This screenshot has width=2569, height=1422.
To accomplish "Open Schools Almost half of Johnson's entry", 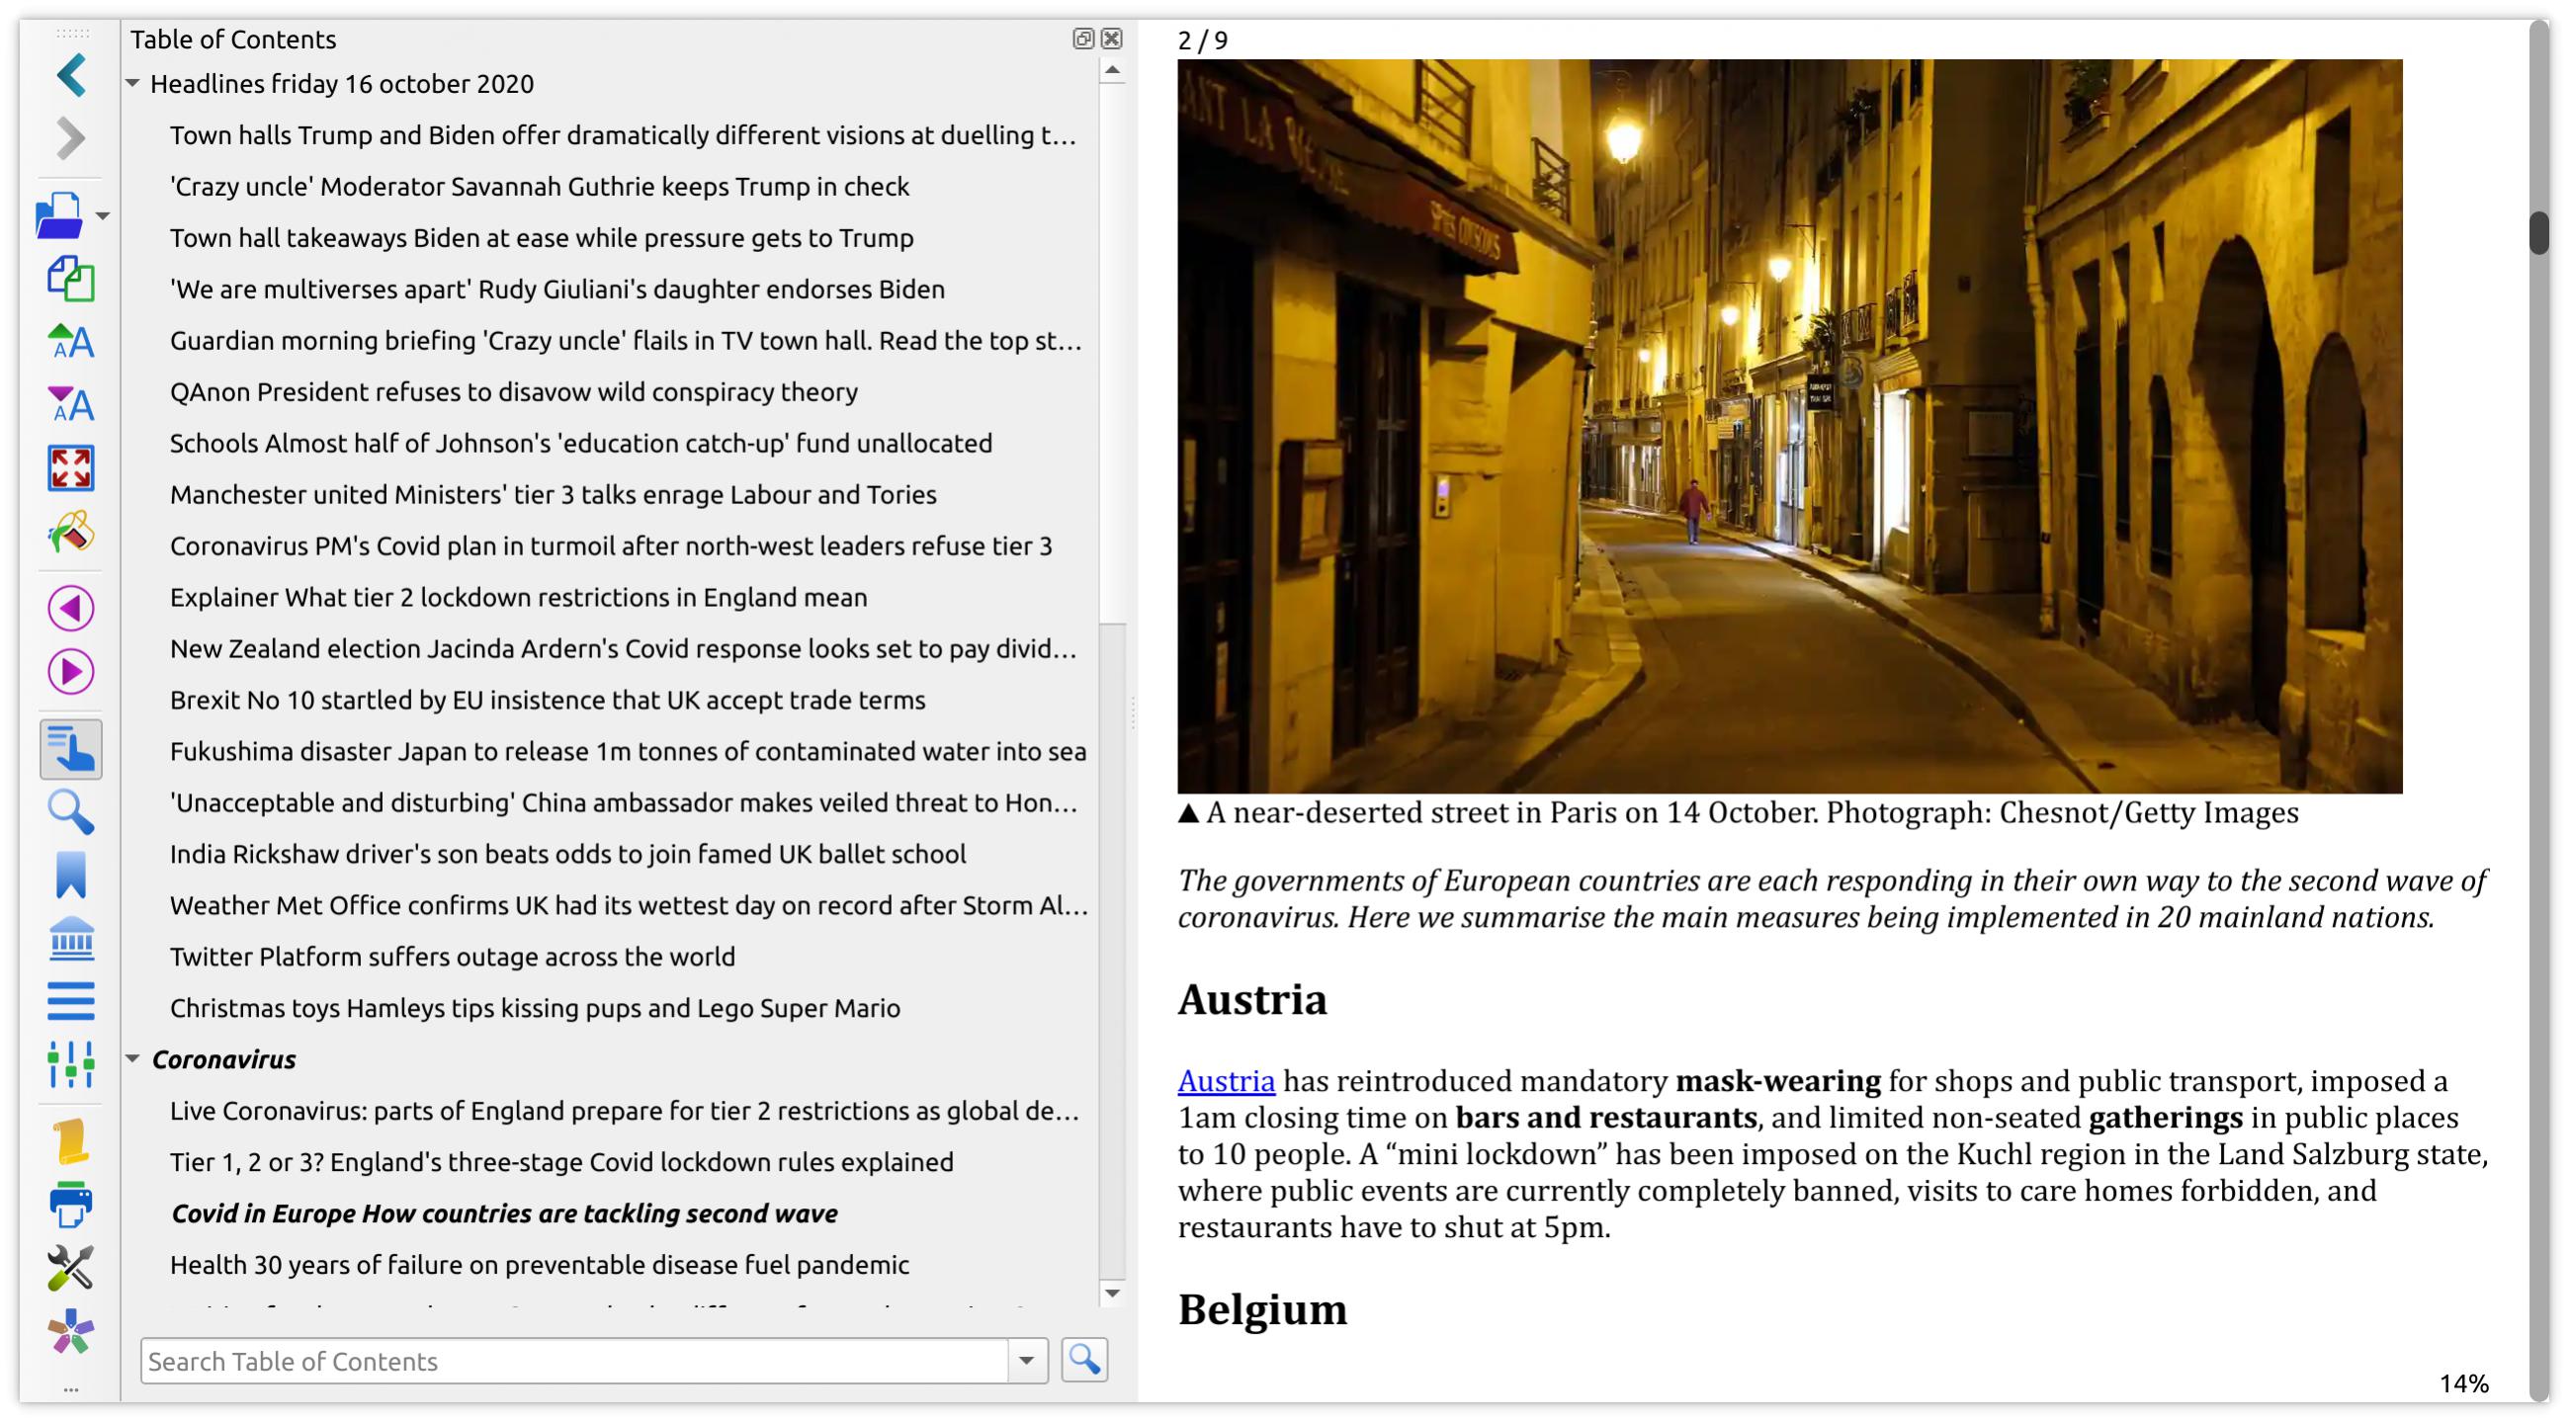I will click(x=581, y=444).
